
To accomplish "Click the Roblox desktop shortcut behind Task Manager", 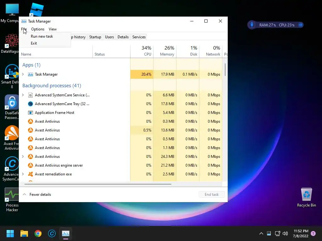I will click(37, 9).
